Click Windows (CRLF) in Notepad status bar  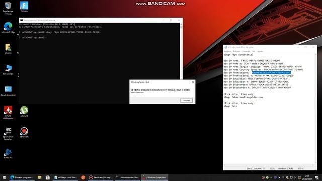coord(285,169)
